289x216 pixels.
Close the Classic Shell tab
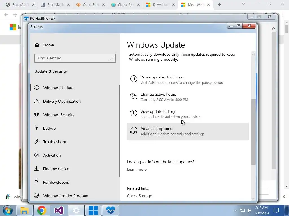139,5
